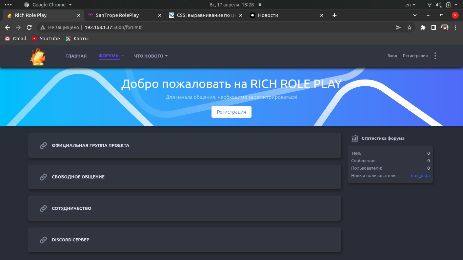The width and height of the screenshot is (463, 260).
Task: Open the YouTube bookmark
Action: 46,39
